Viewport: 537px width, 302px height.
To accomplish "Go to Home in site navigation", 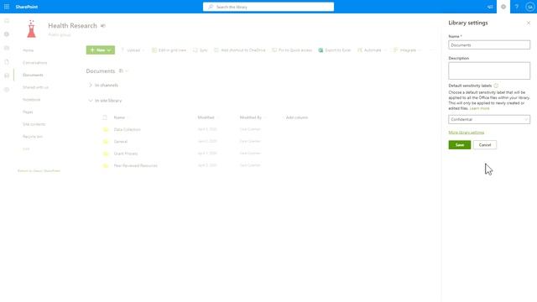I will point(28,50).
